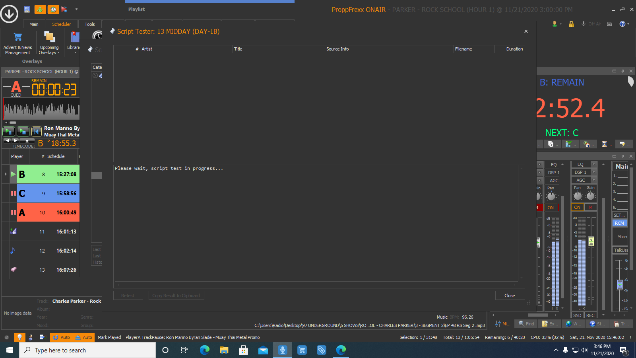Click the hourglass icon under NEXT: C
Image resolution: width=636 pixels, height=358 pixels.
coord(604,144)
